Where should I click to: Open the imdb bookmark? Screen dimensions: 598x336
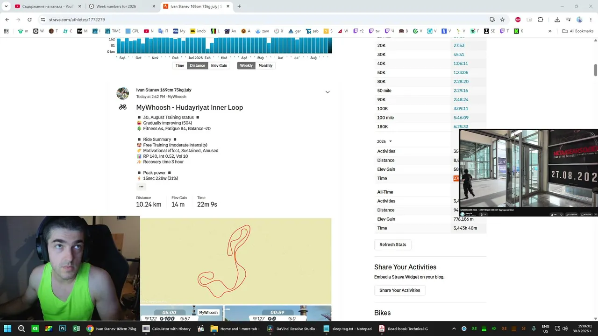point(198,31)
